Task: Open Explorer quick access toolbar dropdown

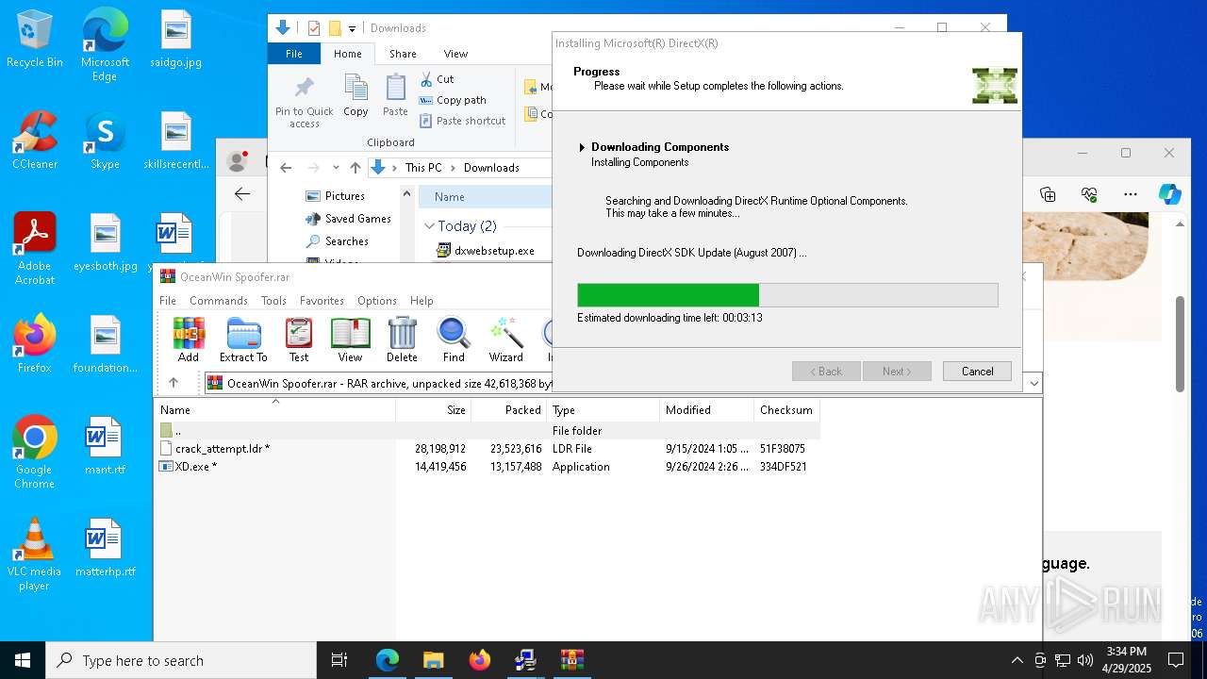Action: point(352,29)
